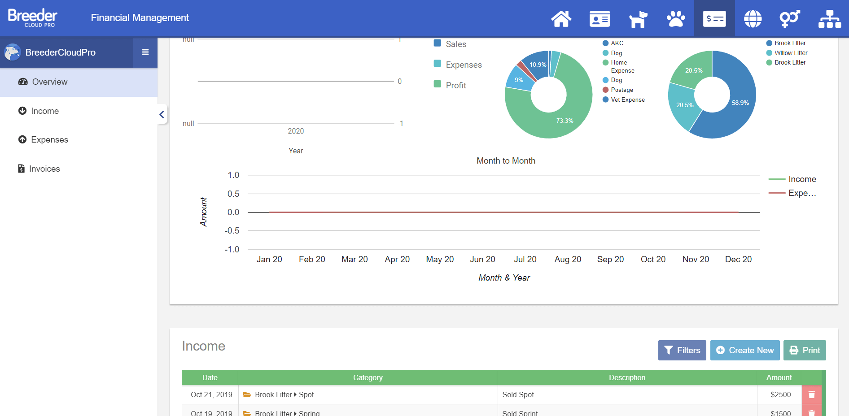Click the contact card icon in header
This screenshot has height=416, width=849.
pos(600,19)
